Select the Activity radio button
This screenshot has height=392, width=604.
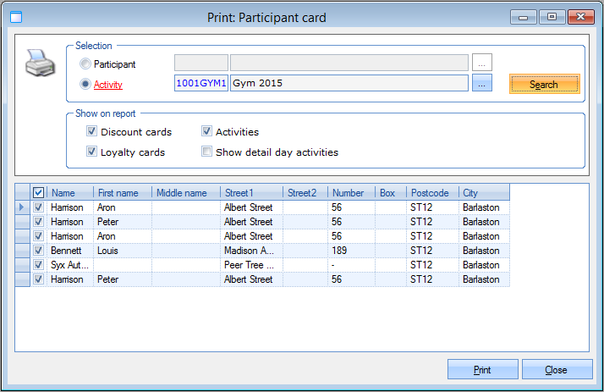click(x=85, y=84)
